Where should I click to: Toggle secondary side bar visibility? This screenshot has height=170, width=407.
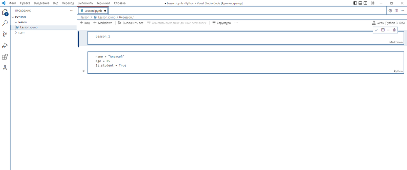365,3
